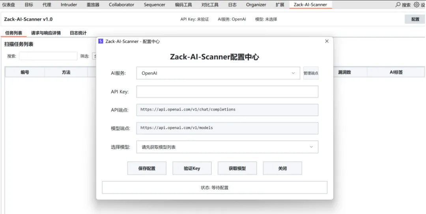The image size is (426, 214).
Task: Go to the Intruder tab
Action: 69,5
